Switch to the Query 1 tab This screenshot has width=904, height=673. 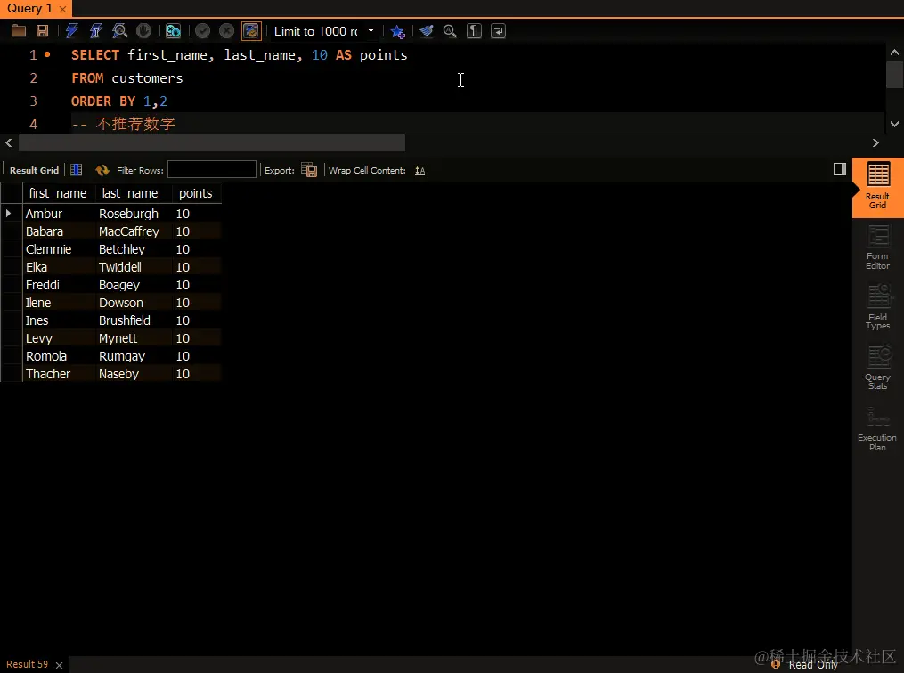click(29, 8)
